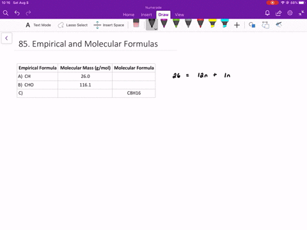Viewport: 307px width, 230px height.
Task: Click the cell reading A) CH
Action: pyautogui.click(x=38, y=77)
